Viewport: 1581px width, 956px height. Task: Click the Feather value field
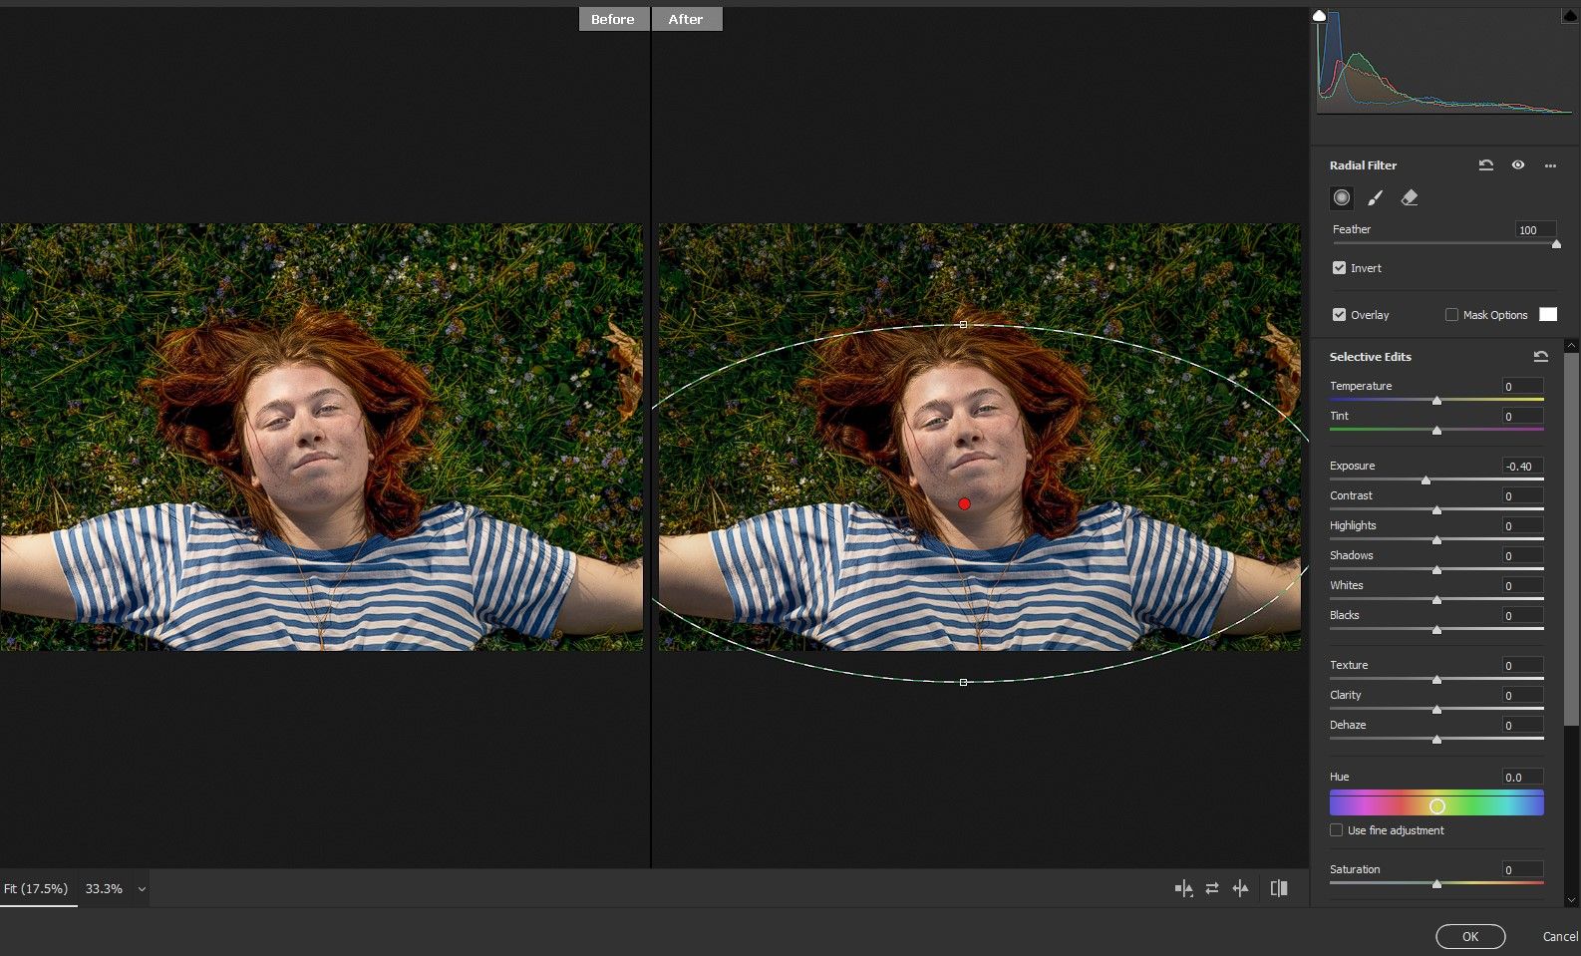[1535, 229]
